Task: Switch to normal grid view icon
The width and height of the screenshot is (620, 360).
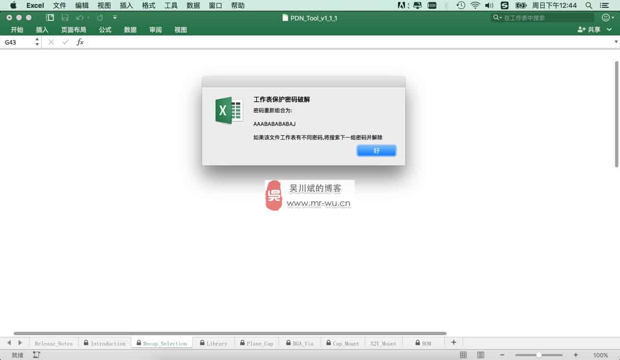Action: click(x=463, y=355)
